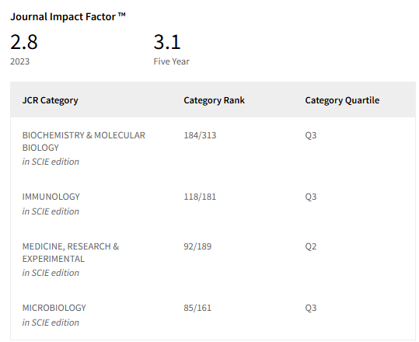This screenshot has height=342, width=419.
Task: Click the Five Year label
Action: pos(171,61)
